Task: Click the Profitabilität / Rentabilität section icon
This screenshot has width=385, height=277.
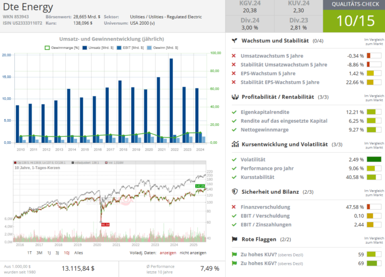Action: [x=235, y=97]
